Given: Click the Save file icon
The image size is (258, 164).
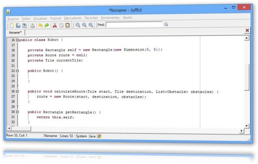Looking at the screenshot, I should pyautogui.click(x=25, y=26).
